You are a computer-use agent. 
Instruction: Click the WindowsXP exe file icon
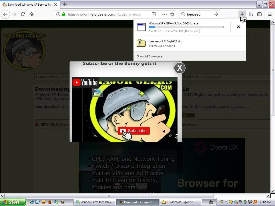(x=141, y=27)
